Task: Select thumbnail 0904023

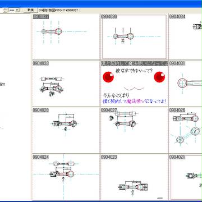Action: tap(134, 177)
